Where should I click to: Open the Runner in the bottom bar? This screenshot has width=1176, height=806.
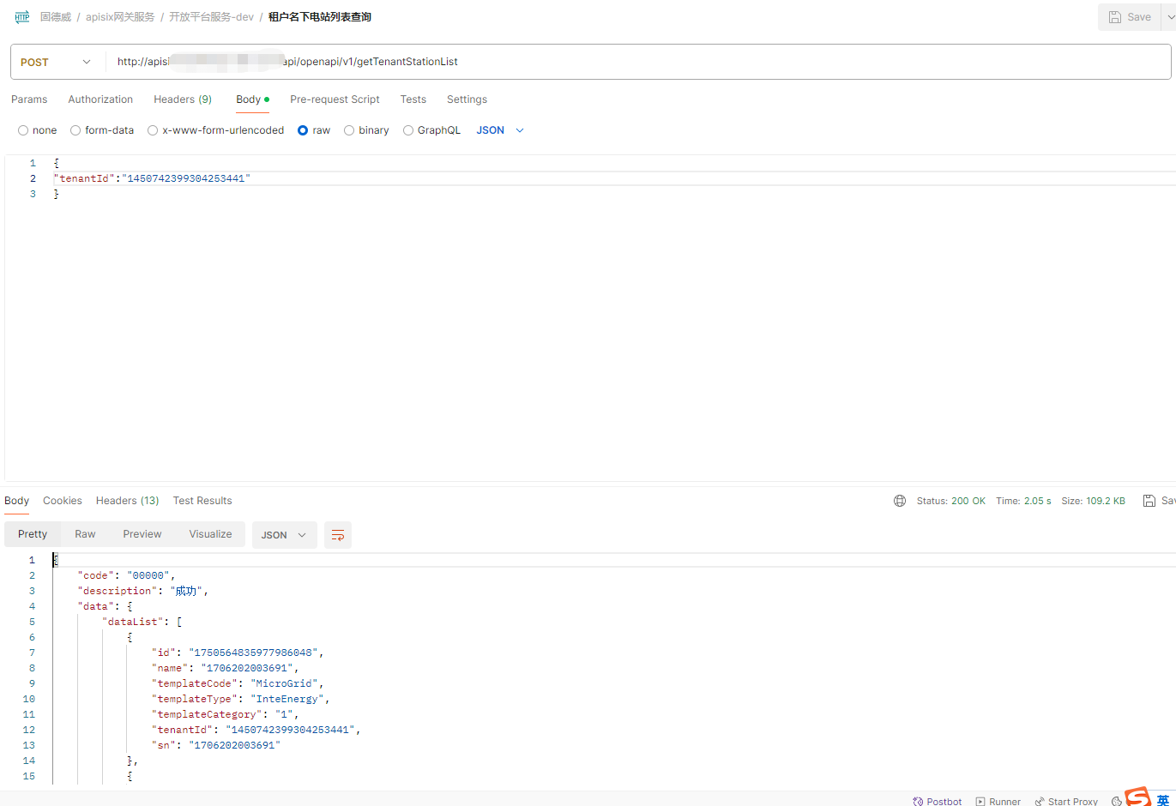998,801
